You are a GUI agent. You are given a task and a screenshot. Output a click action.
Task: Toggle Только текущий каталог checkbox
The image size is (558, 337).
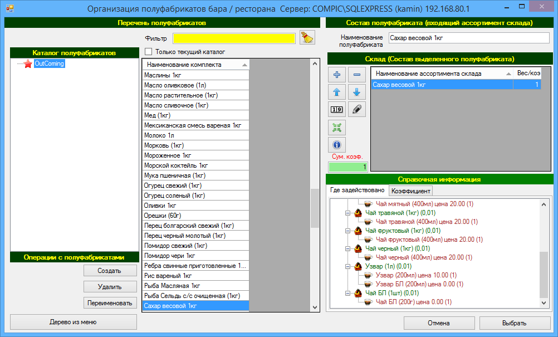coord(148,52)
